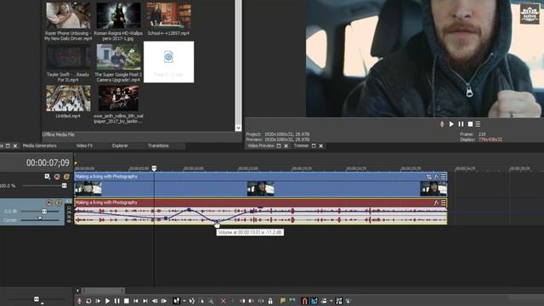544x306 pixels.
Task: Click the record button in the timeline transport bar
Action: pyautogui.click(x=79, y=301)
